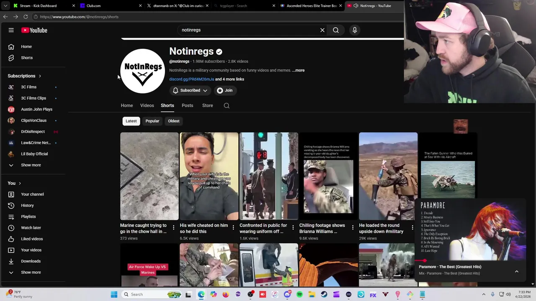Reload the page in the browser
Screen dimensions: 536x301
click(x=26, y=17)
